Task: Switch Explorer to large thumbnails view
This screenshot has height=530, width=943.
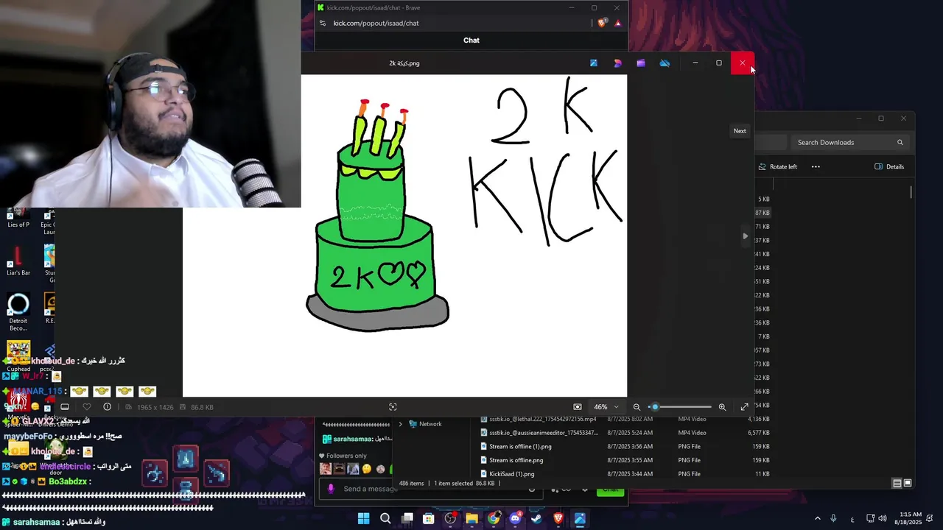Action: point(908,483)
